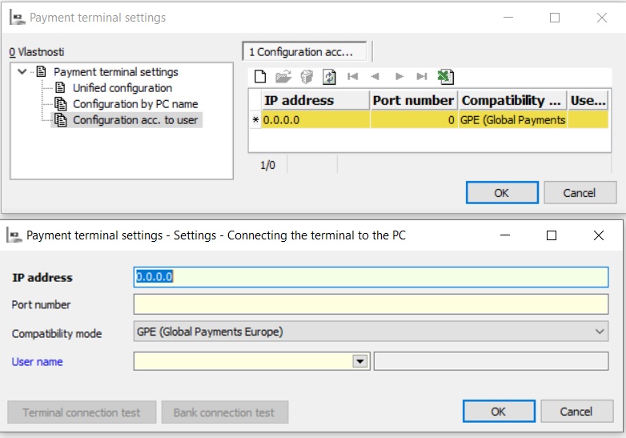Click the open folder toolbar icon

tap(283, 77)
